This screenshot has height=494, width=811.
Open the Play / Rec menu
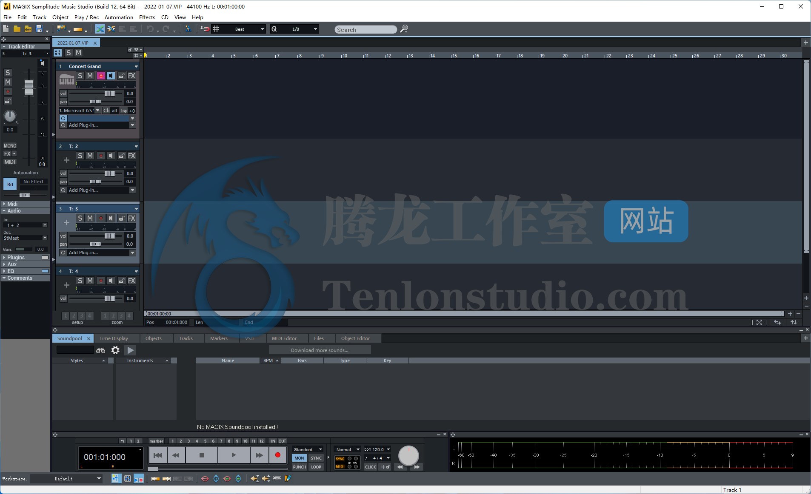tap(86, 17)
